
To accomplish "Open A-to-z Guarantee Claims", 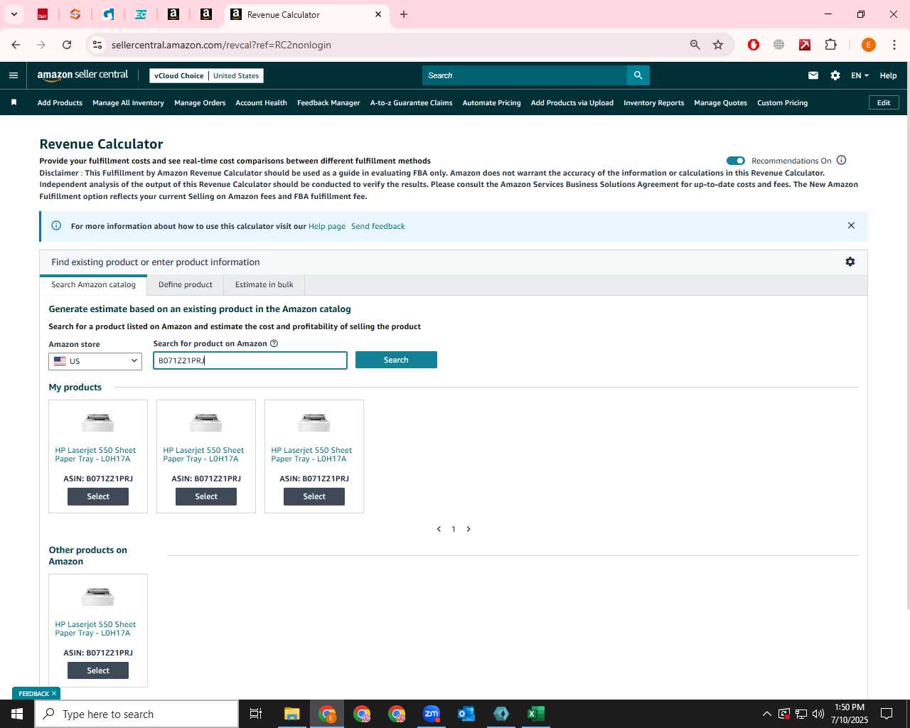I will click(411, 102).
